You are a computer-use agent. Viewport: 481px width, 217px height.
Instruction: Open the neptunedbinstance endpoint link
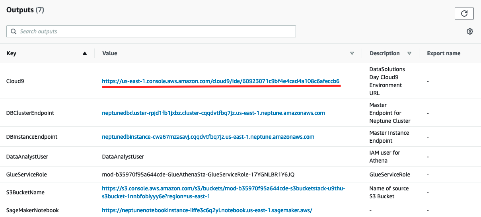208,137
